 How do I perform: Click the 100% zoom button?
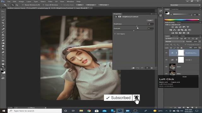[x=80, y=5]
